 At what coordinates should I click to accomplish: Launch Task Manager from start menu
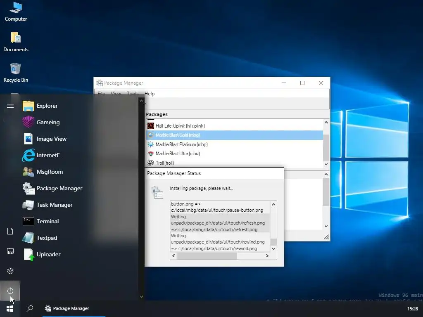[x=48, y=205]
